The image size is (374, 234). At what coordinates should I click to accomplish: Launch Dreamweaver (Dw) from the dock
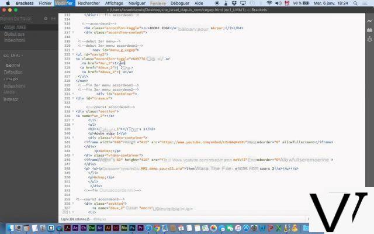click(92, 228)
